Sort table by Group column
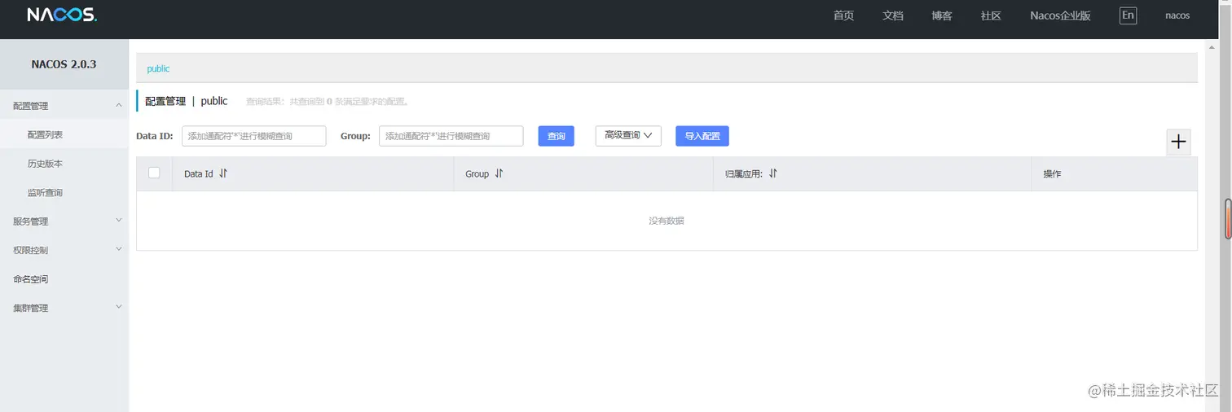This screenshot has height=412, width=1232. coord(499,173)
